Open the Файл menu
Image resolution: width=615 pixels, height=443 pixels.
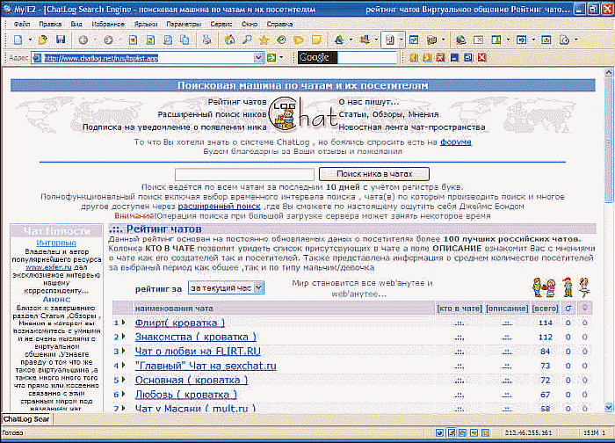click(22, 24)
